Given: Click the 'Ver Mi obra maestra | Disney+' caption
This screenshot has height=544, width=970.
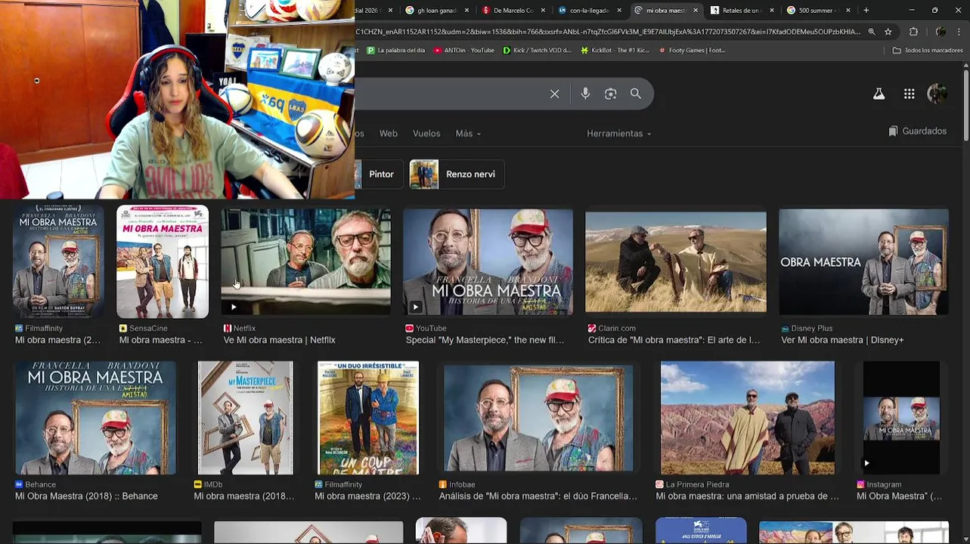Looking at the screenshot, I should click(842, 340).
